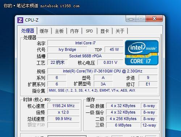Show the 关于 tab

(x=120, y=31)
